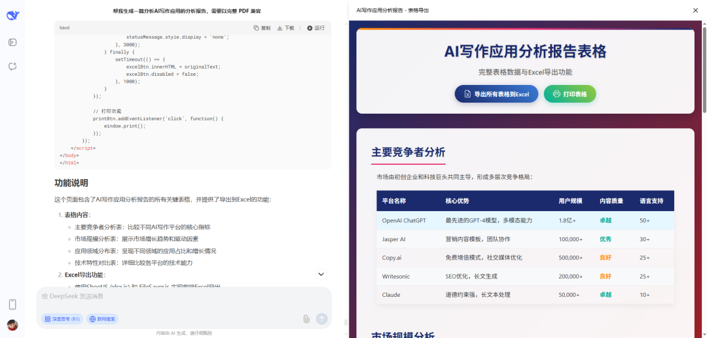
Task: Click SEO优化，长文生成 cell
Action: pos(471,277)
